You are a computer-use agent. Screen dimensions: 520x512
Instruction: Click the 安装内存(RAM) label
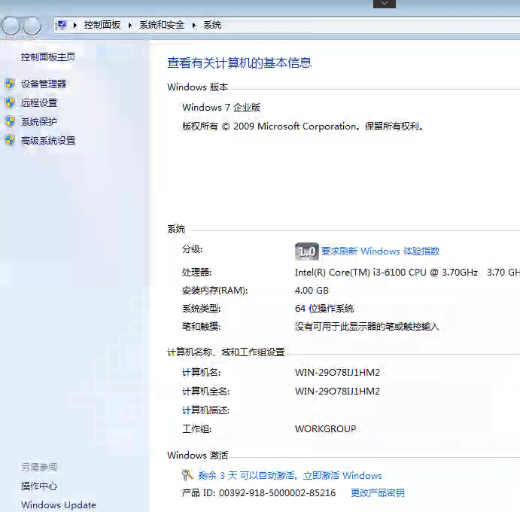tap(215, 291)
